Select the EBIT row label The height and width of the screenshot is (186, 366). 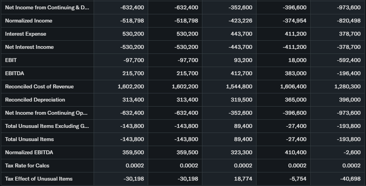coord(11,60)
